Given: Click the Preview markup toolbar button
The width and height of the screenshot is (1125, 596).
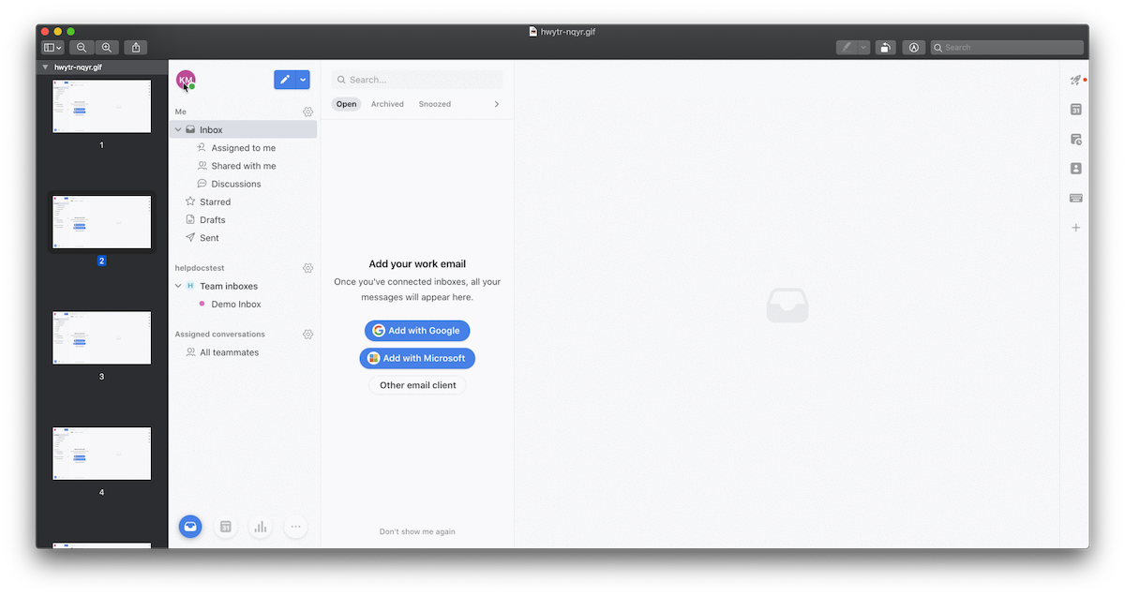Looking at the screenshot, I should click(x=914, y=47).
